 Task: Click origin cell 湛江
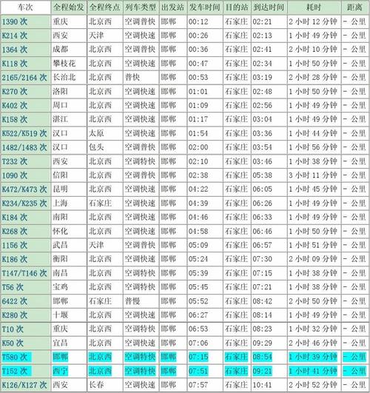point(60,119)
